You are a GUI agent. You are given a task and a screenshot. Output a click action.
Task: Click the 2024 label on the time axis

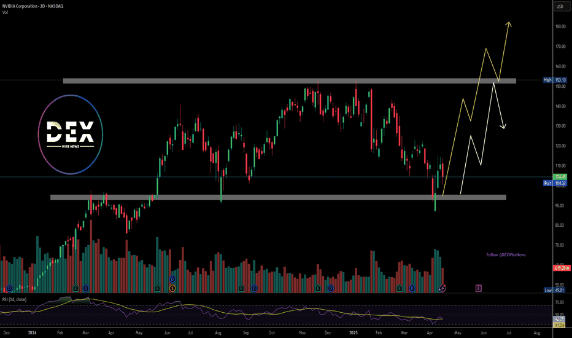click(32, 333)
